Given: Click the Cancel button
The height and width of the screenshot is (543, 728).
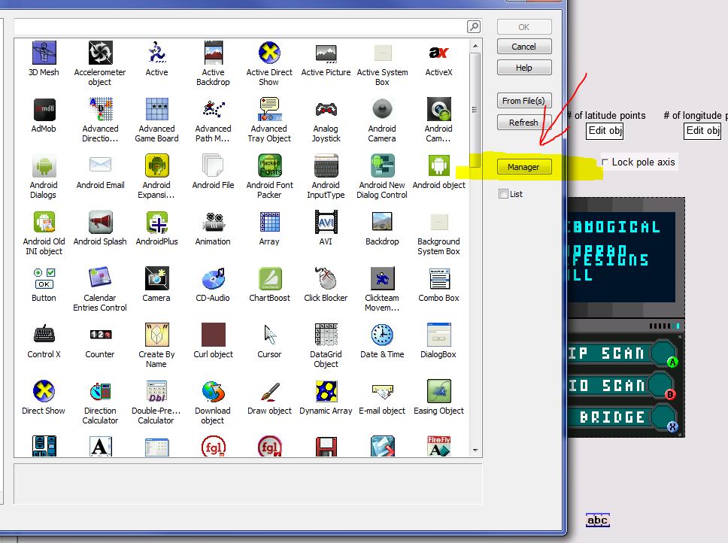Looking at the screenshot, I should (x=524, y=47).
